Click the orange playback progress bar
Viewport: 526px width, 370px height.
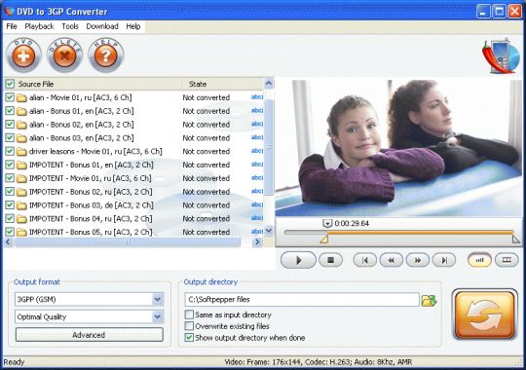point(420,232)
